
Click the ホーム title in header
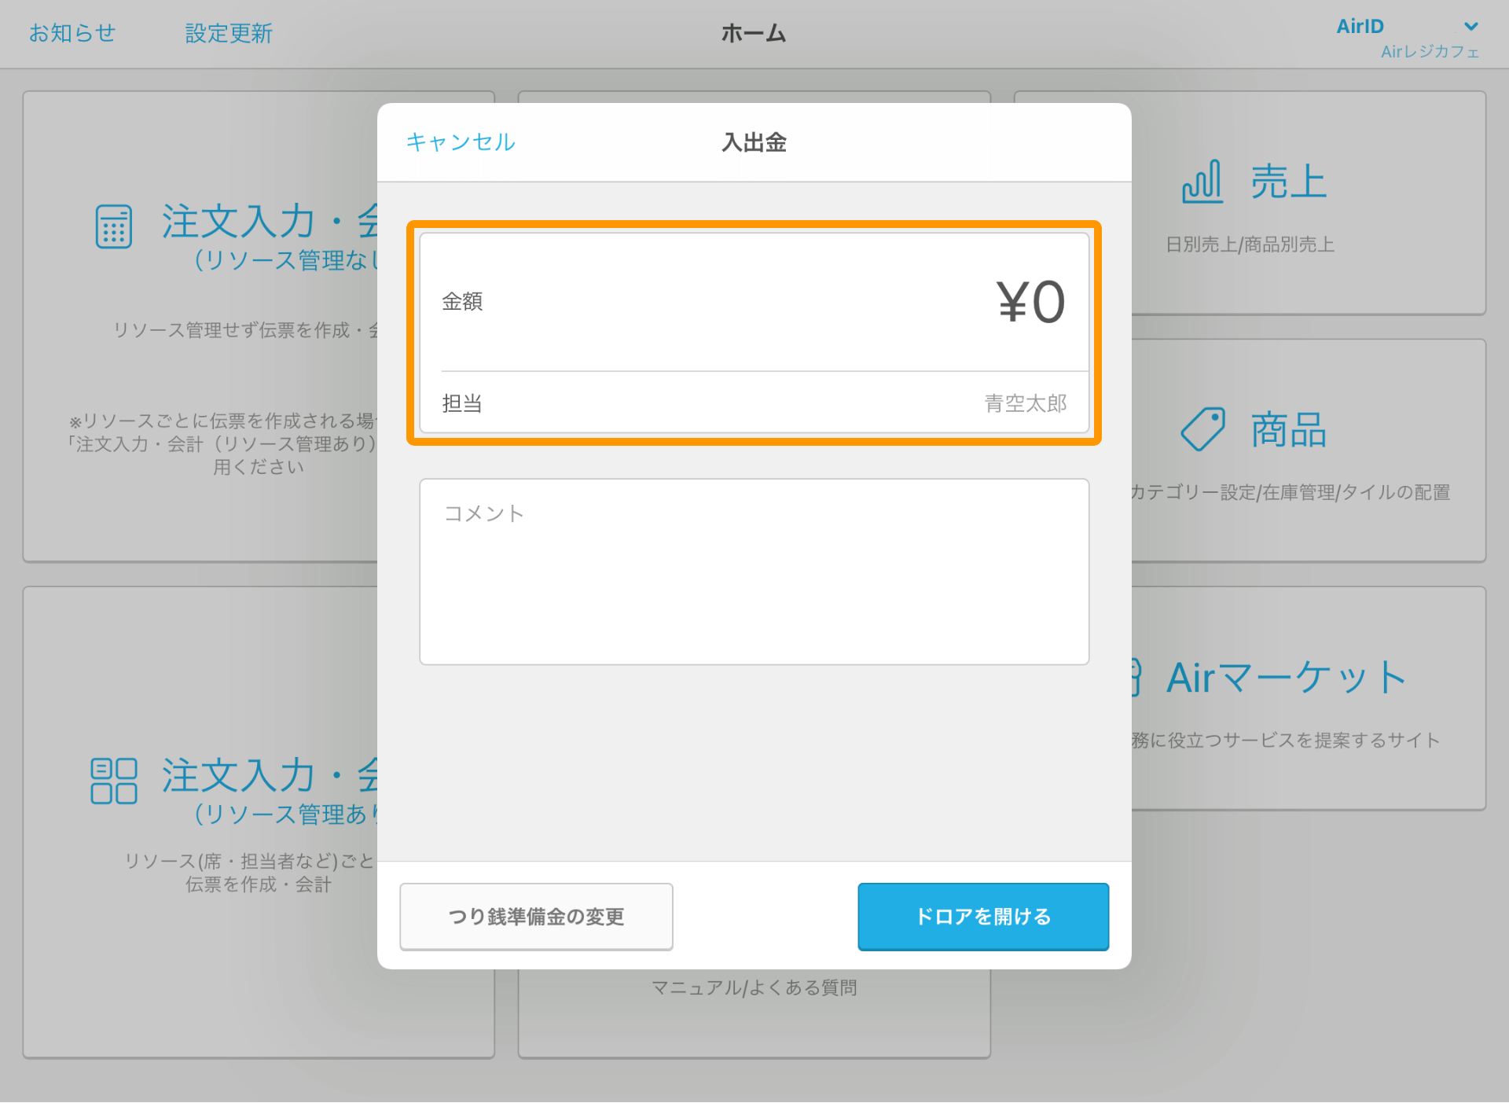(754, 33)
